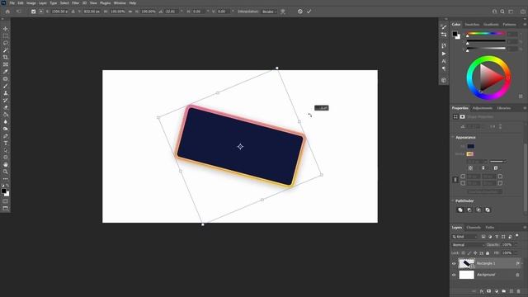The height and width of the screenshot is (297, 528).
Task: Open the Color panel menu
Action: tap(525, 25)
